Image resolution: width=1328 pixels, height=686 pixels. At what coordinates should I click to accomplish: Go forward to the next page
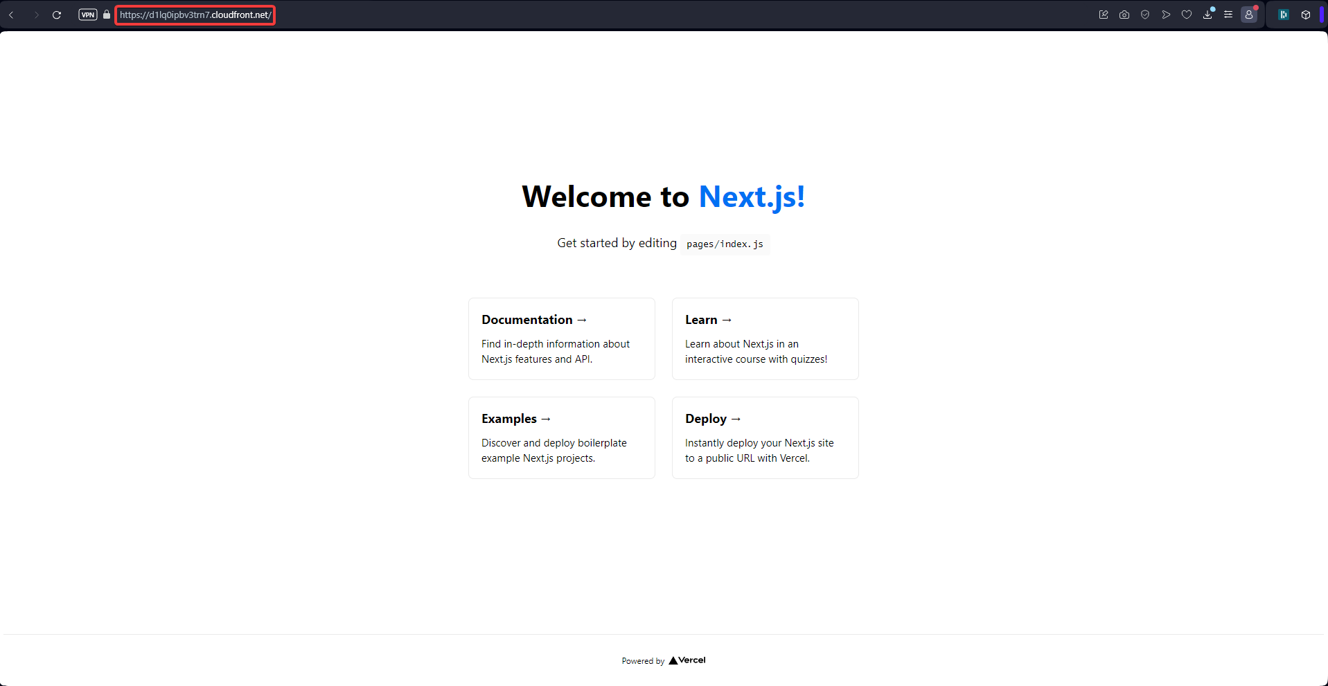(x=36, y=15)
